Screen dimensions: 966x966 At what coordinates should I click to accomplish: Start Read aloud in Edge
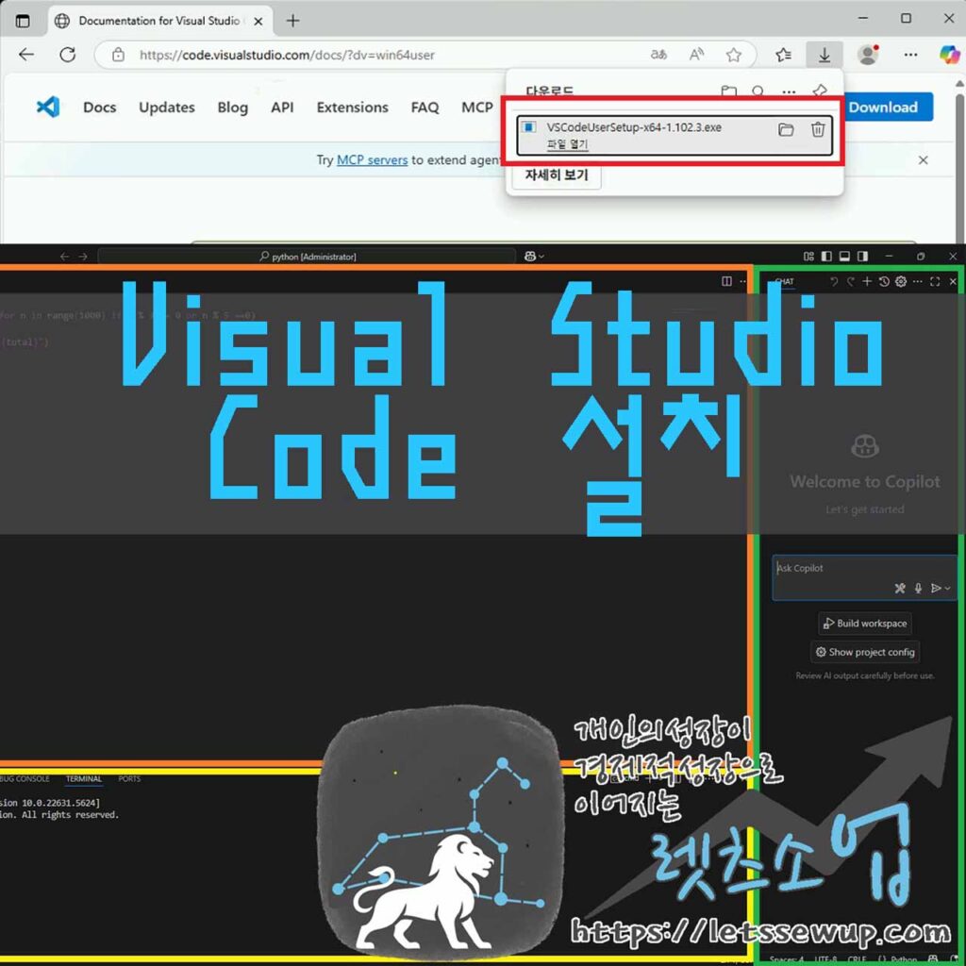pos(696,55)
